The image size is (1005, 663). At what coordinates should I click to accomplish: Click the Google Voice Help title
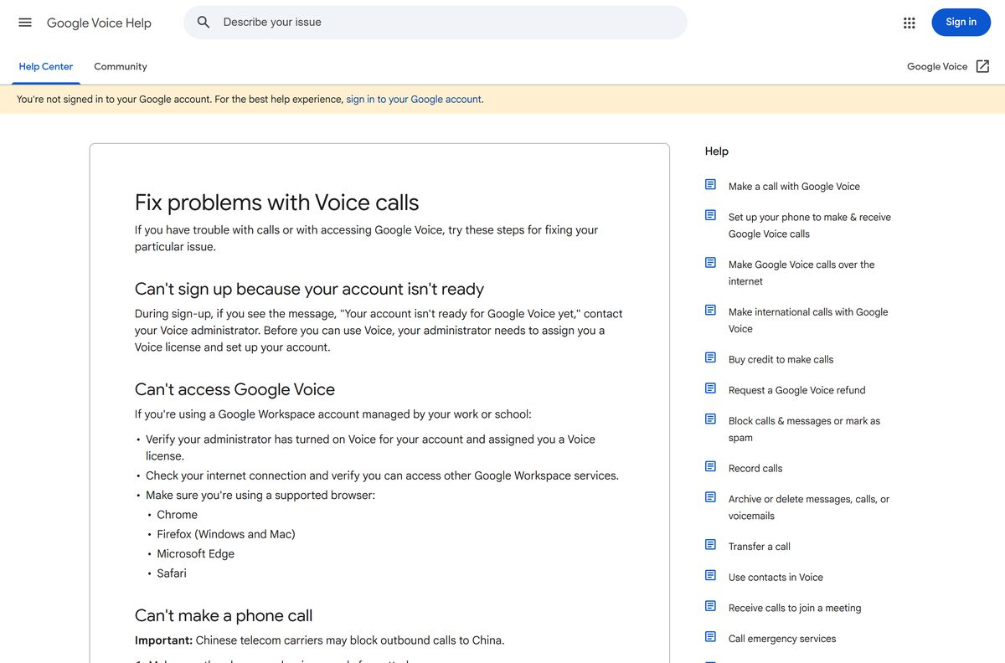99,23
